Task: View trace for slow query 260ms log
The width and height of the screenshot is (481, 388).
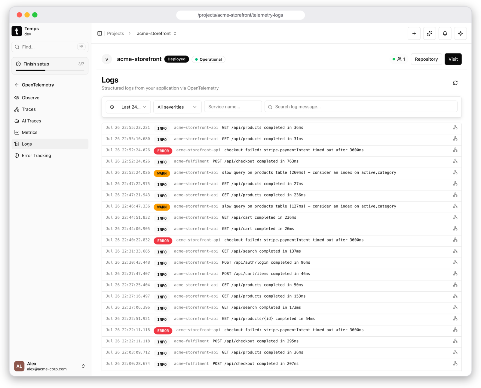Action: (x=455, y=172)
